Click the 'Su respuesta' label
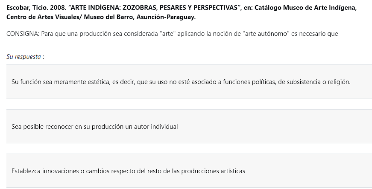The image size is (372, 189). tap(23, 57)
